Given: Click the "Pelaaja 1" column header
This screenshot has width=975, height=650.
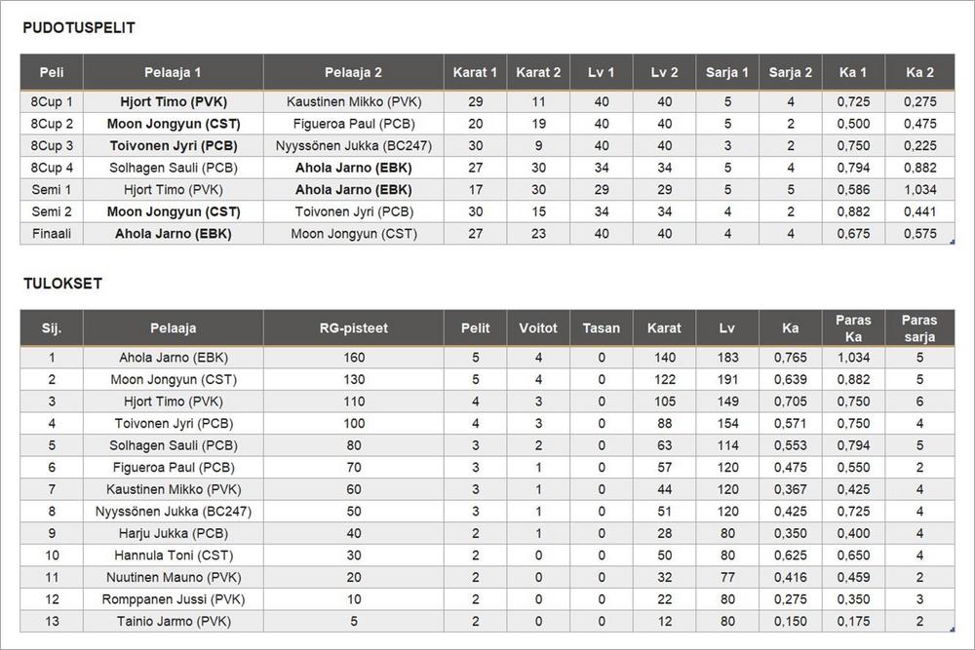Looking at the screenshot, I should [173, 72].
